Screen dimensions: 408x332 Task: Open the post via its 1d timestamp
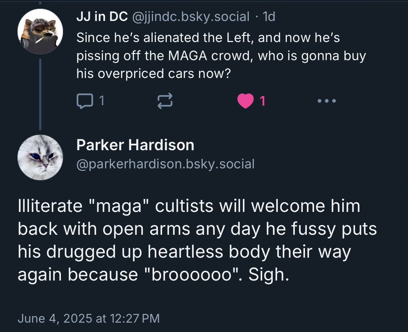(270, 16)
